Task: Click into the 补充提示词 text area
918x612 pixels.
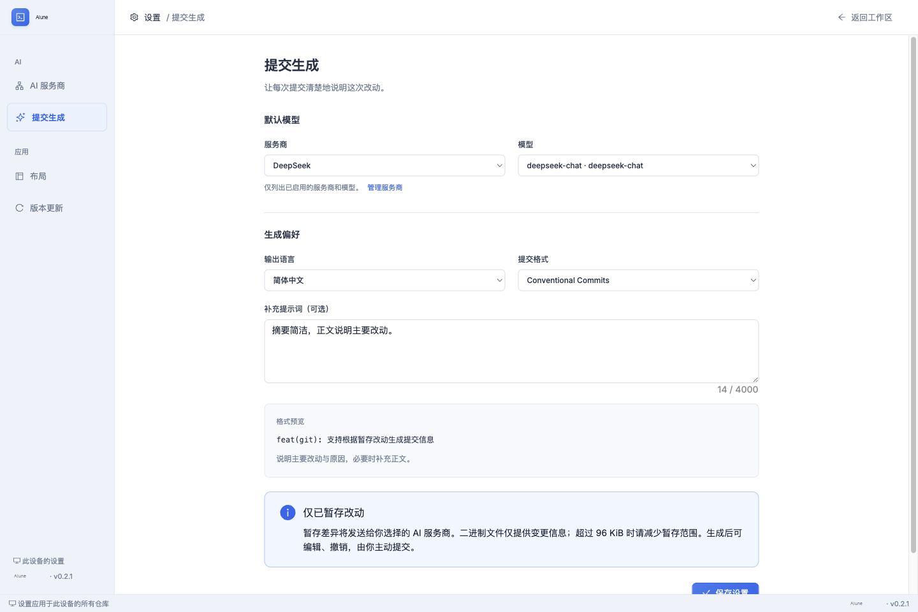Action: [511, 351]
